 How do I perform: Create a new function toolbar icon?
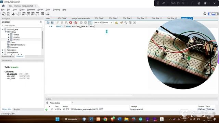coord(37,14)
